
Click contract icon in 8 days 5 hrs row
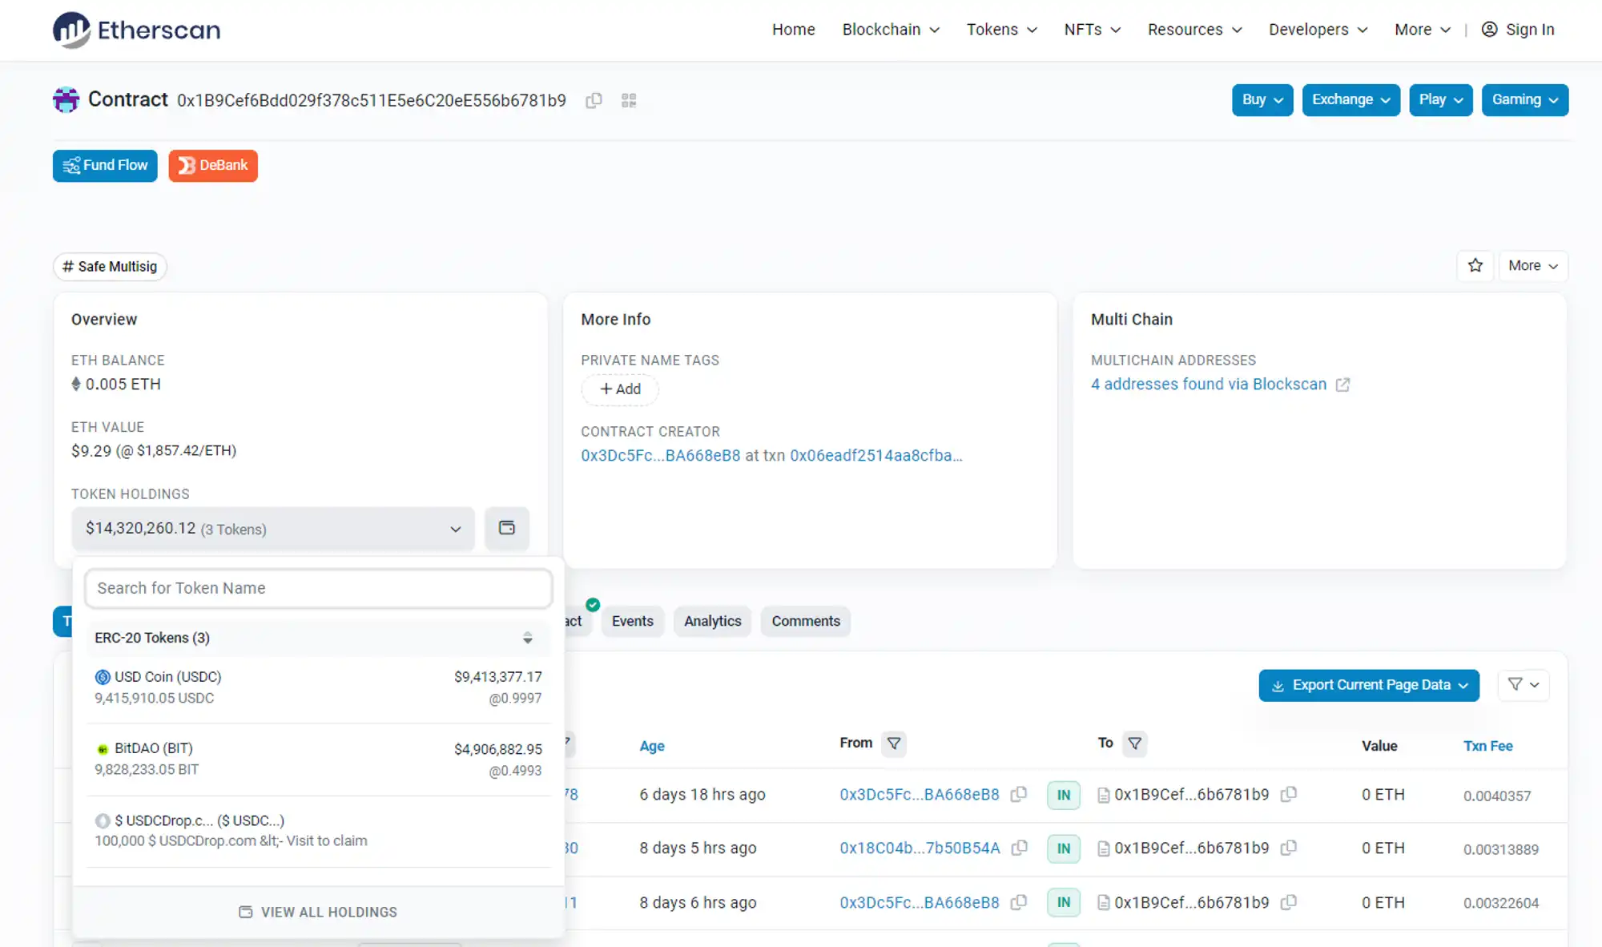coord(1103,848)
